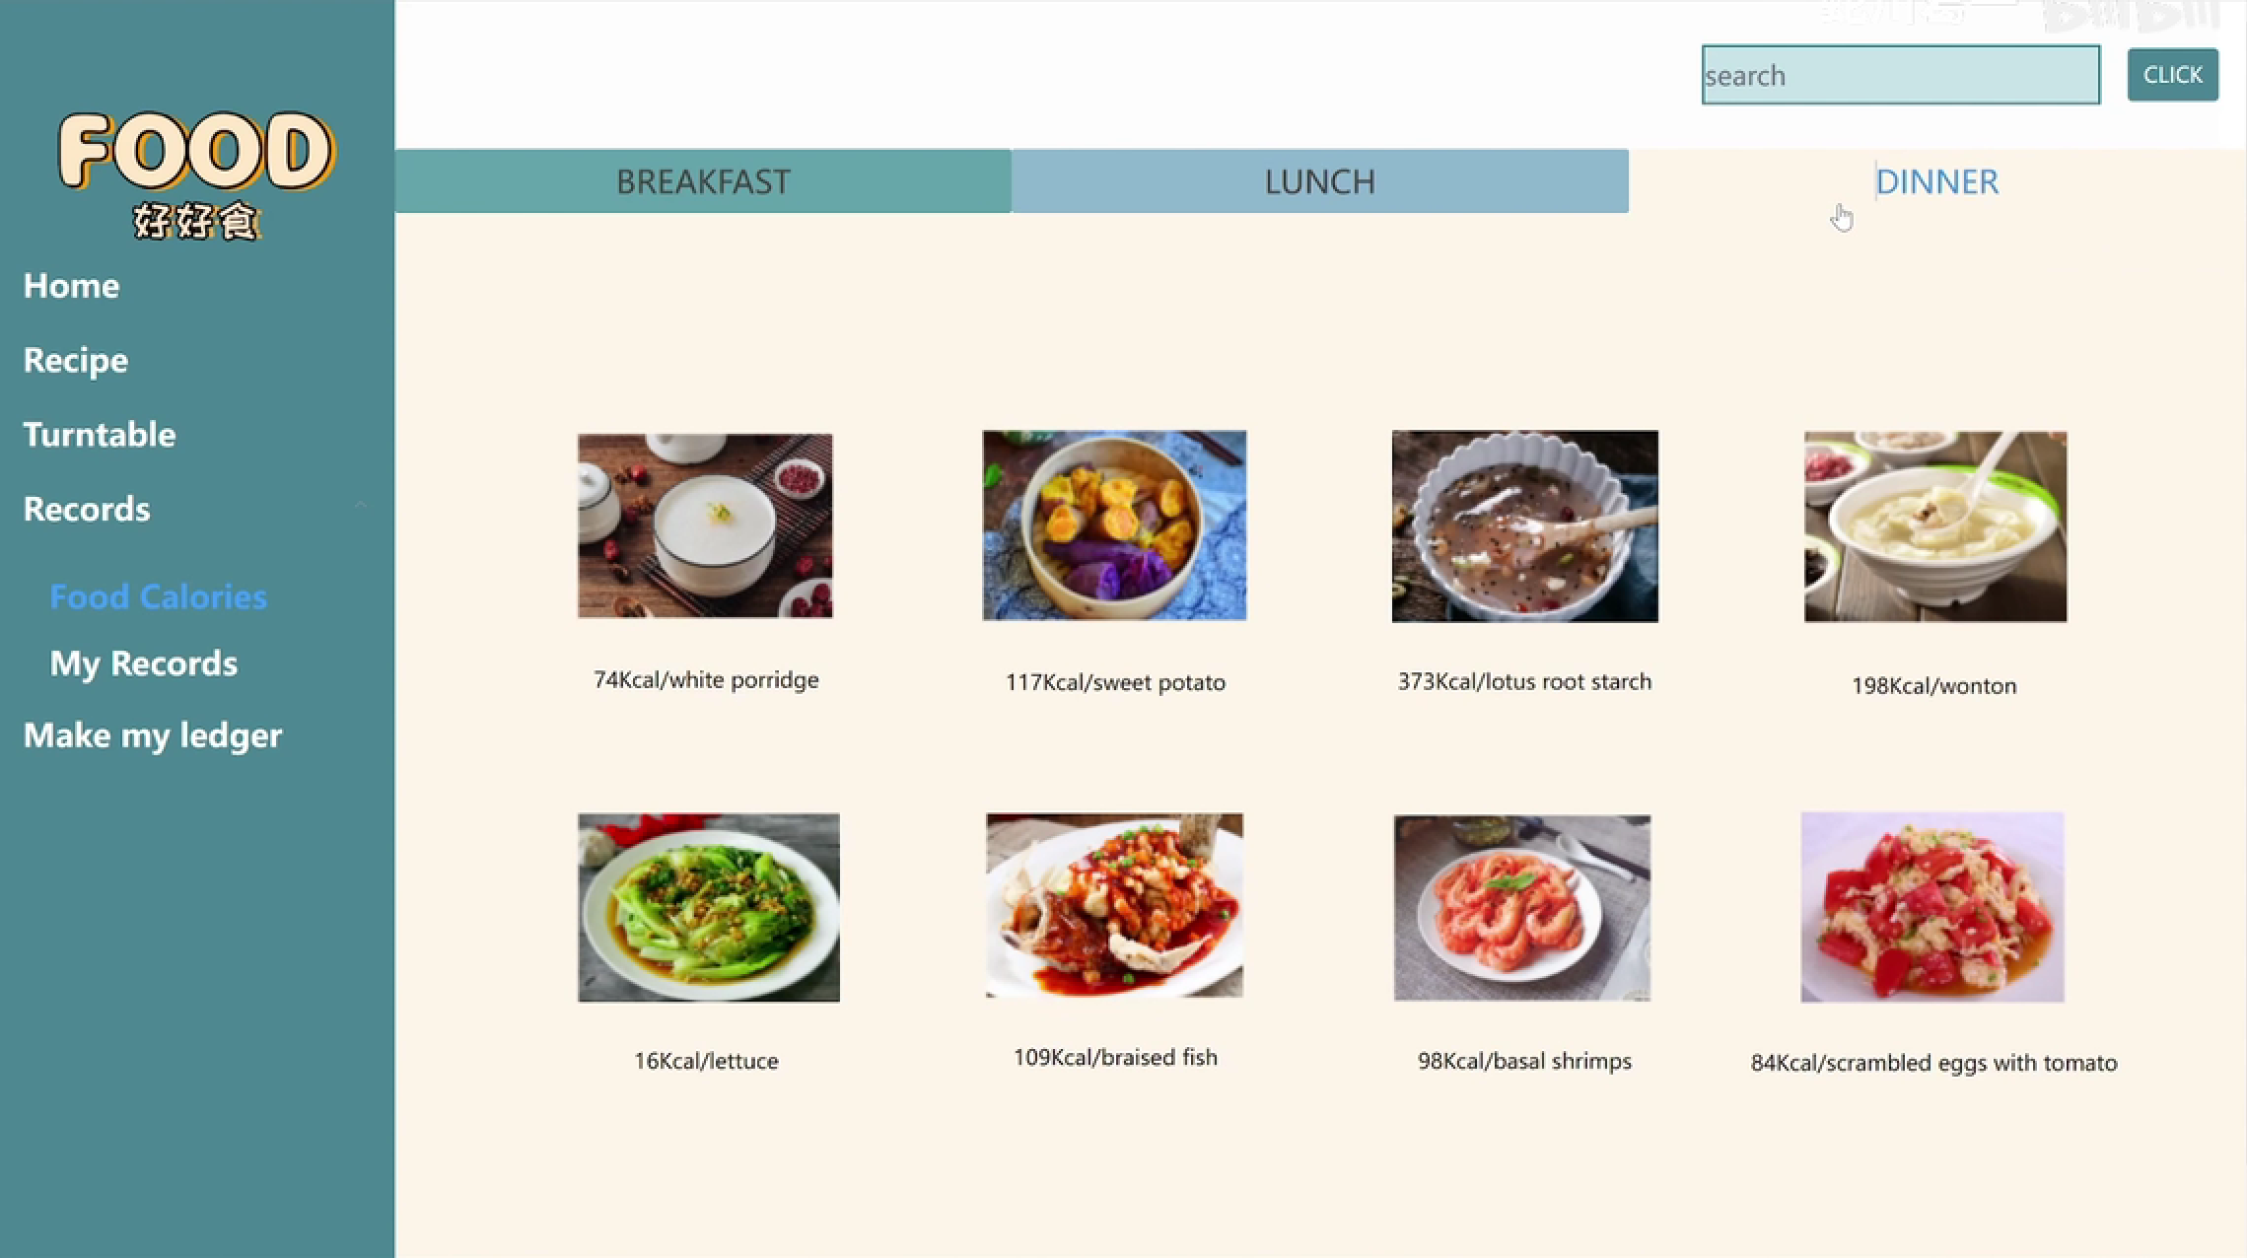
Task: Open My Records submenu item
Action: 144,664
